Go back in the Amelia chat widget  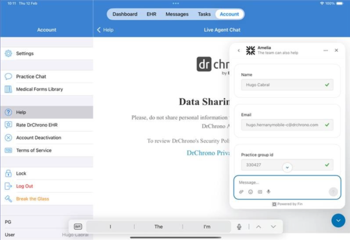239,50
